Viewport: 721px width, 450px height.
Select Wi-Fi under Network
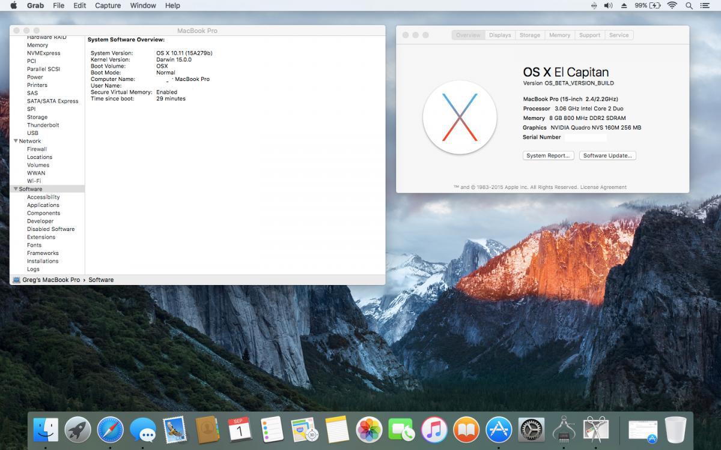click(34, 181)
